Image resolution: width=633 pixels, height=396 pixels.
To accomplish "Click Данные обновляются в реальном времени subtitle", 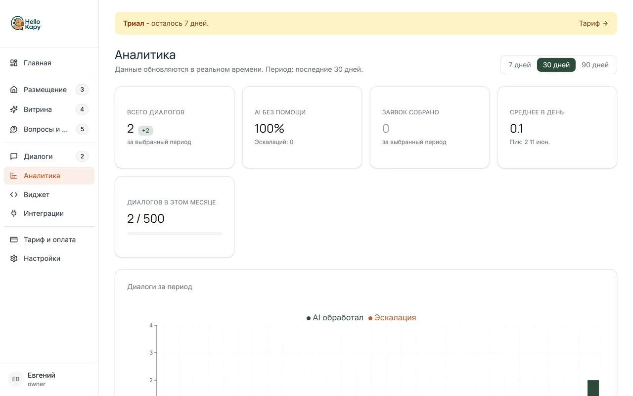I will pyautogui.click(x=239, y=69).
